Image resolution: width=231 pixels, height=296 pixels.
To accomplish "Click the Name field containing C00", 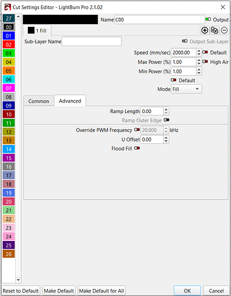I will pyautogui.click(x=160, y=20).
